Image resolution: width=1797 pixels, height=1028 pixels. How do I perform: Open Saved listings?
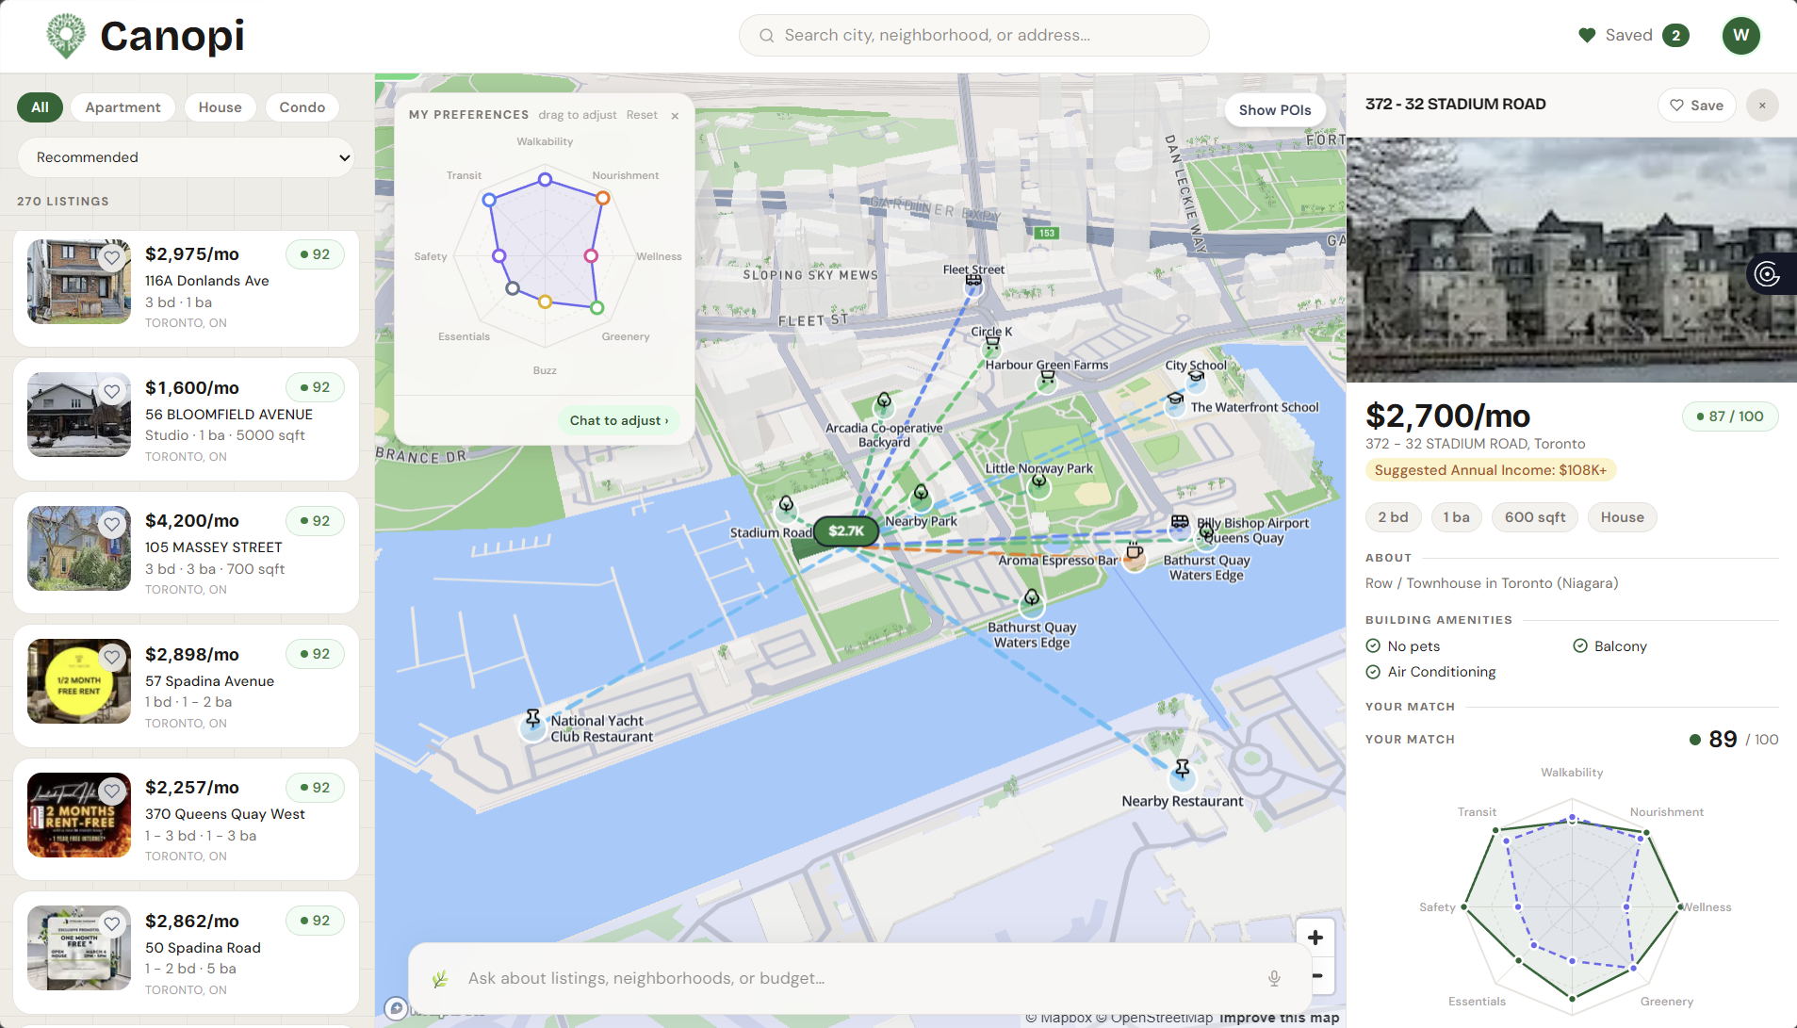click(x=1633, y=36)
